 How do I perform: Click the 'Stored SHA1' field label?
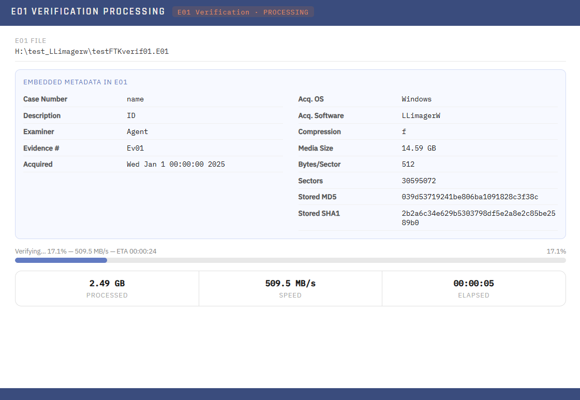[319, 214]
